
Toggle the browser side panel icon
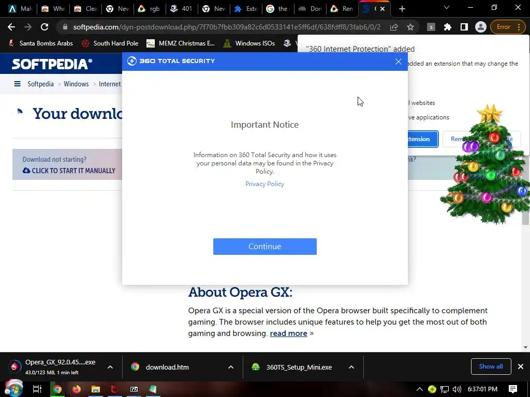coord(464,27)
